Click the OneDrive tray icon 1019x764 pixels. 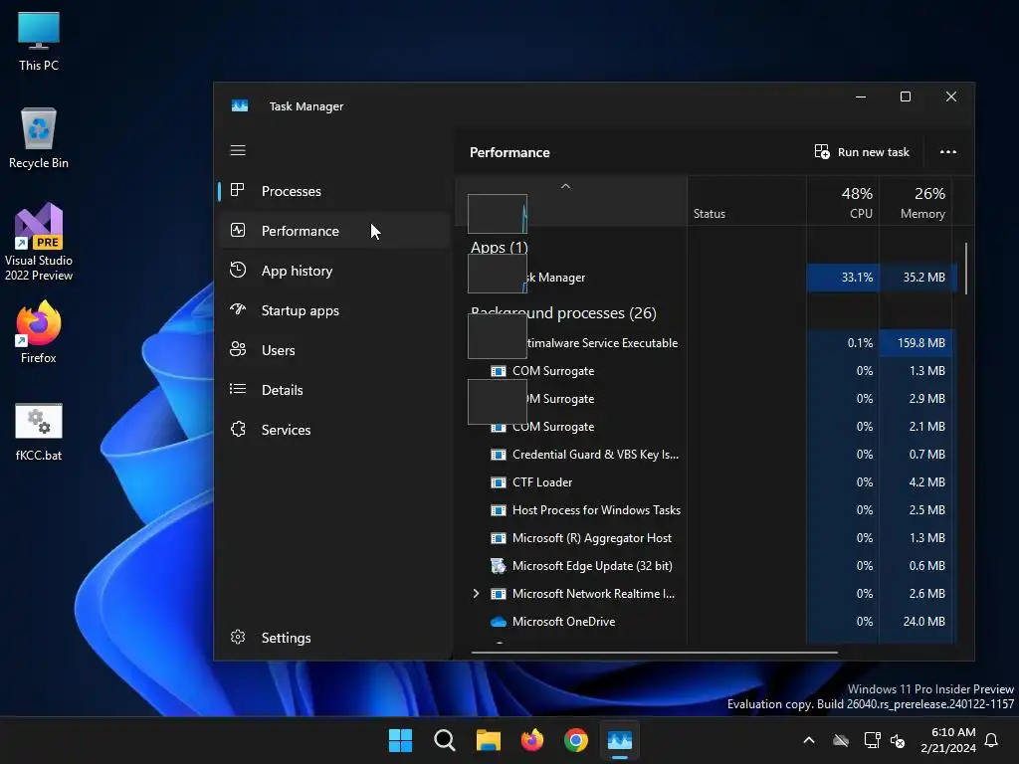[841, 740]
